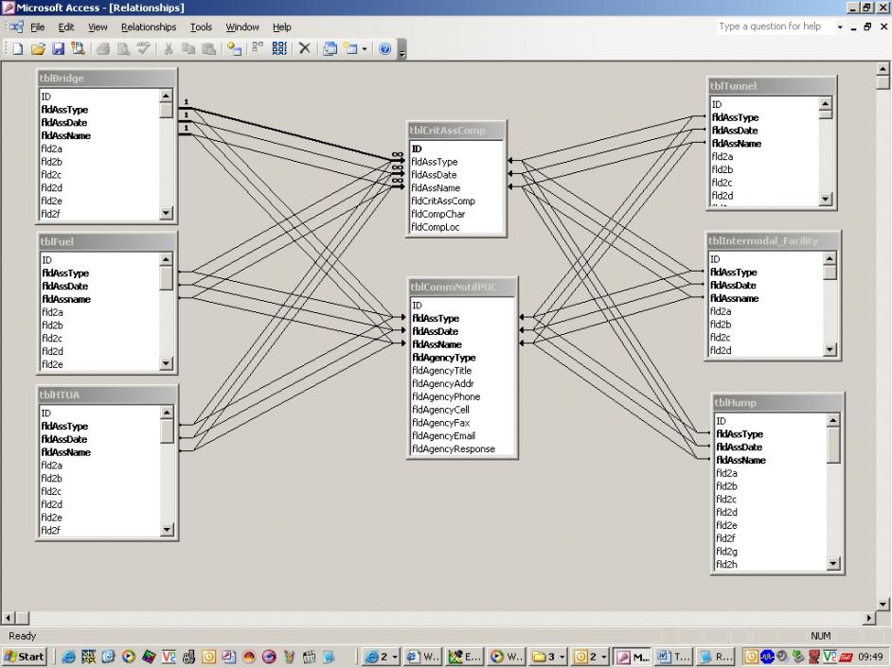The height and width of the screenshot is (668, 892).
Task: Select fldAssType field in tblBridge
Action: (64, 109)
